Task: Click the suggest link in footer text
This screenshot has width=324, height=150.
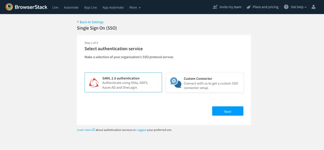Action: click(141, 130)
